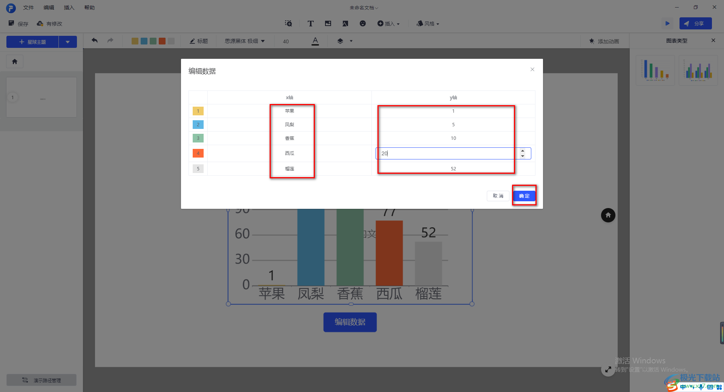Image resolution: width=724 pixels, height=392 pixels.
Task: Choose the single-series bar chart thumbnail
Action: (x=655, y=70)
